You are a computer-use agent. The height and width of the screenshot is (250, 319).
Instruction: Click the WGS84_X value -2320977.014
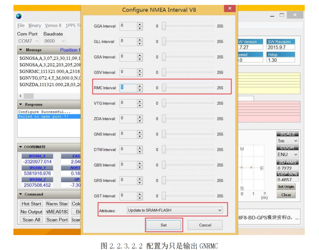(37, 162)
